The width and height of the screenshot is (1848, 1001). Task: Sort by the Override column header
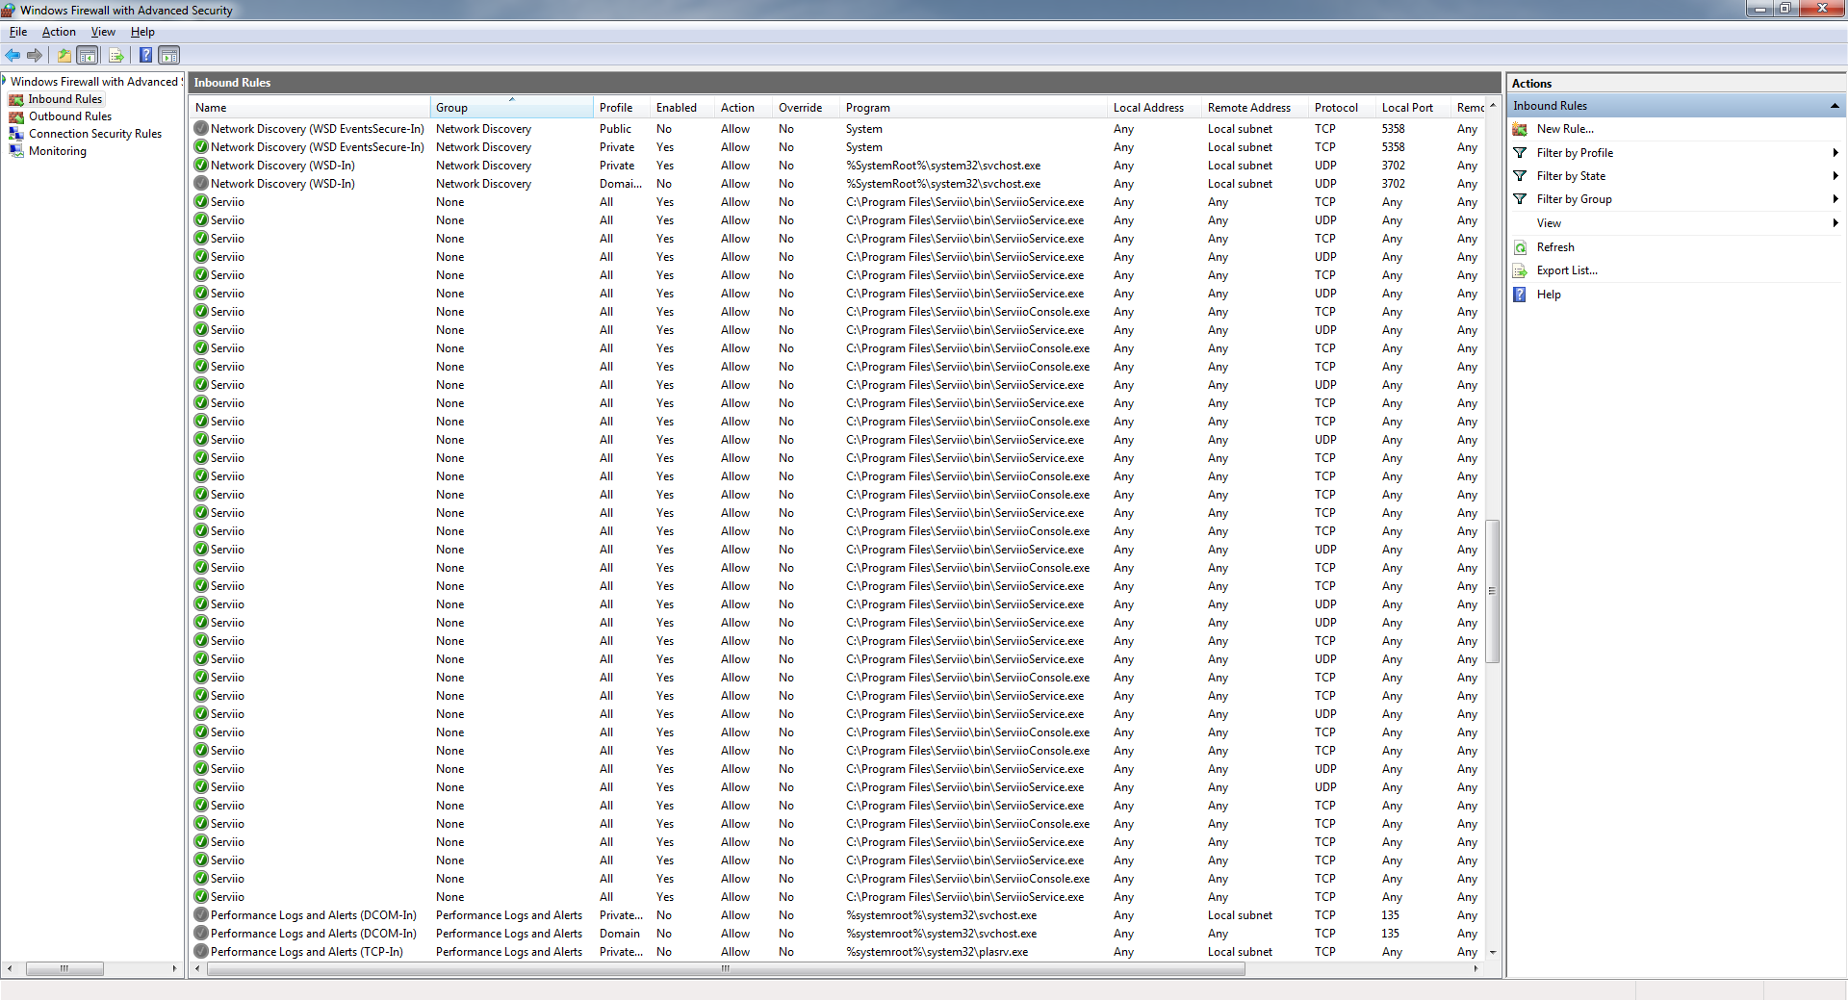pos(806,108)
